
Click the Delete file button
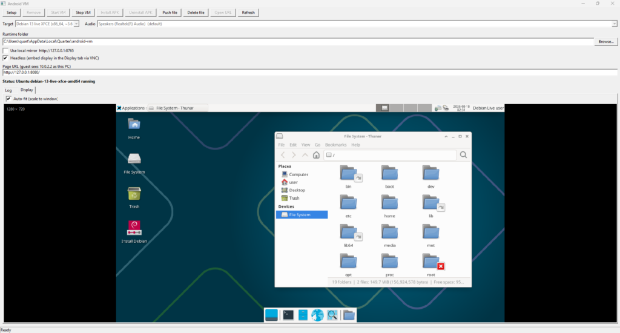(x=196, y=13)
